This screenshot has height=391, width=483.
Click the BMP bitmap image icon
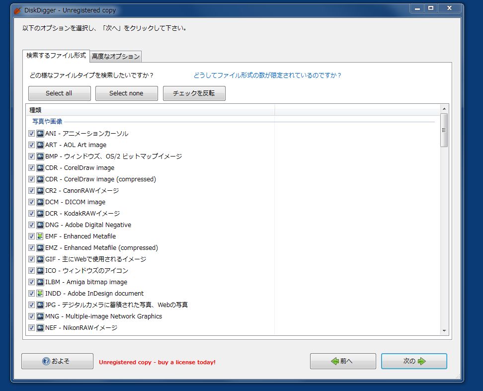[x=40, y=156]
